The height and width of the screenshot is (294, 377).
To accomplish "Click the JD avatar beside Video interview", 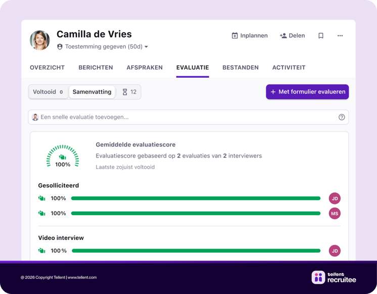I will tap(335, 251).
